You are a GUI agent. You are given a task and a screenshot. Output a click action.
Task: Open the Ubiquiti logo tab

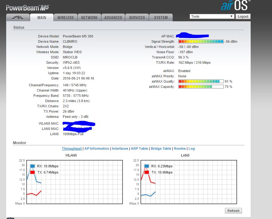click(x=18, y=18)
